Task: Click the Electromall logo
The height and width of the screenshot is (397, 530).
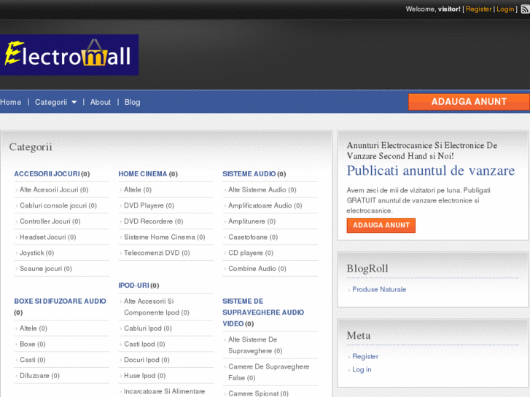Action: [x=69, y=55]
